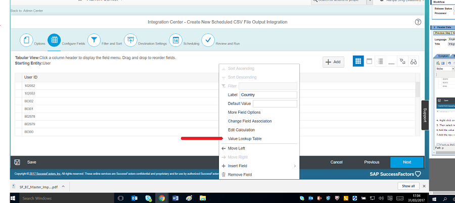Open the 2017 SuccessFactors, Inc. copyright link
Image resolution: width=455 pixels, height=203 pixels.
(45, 174)
